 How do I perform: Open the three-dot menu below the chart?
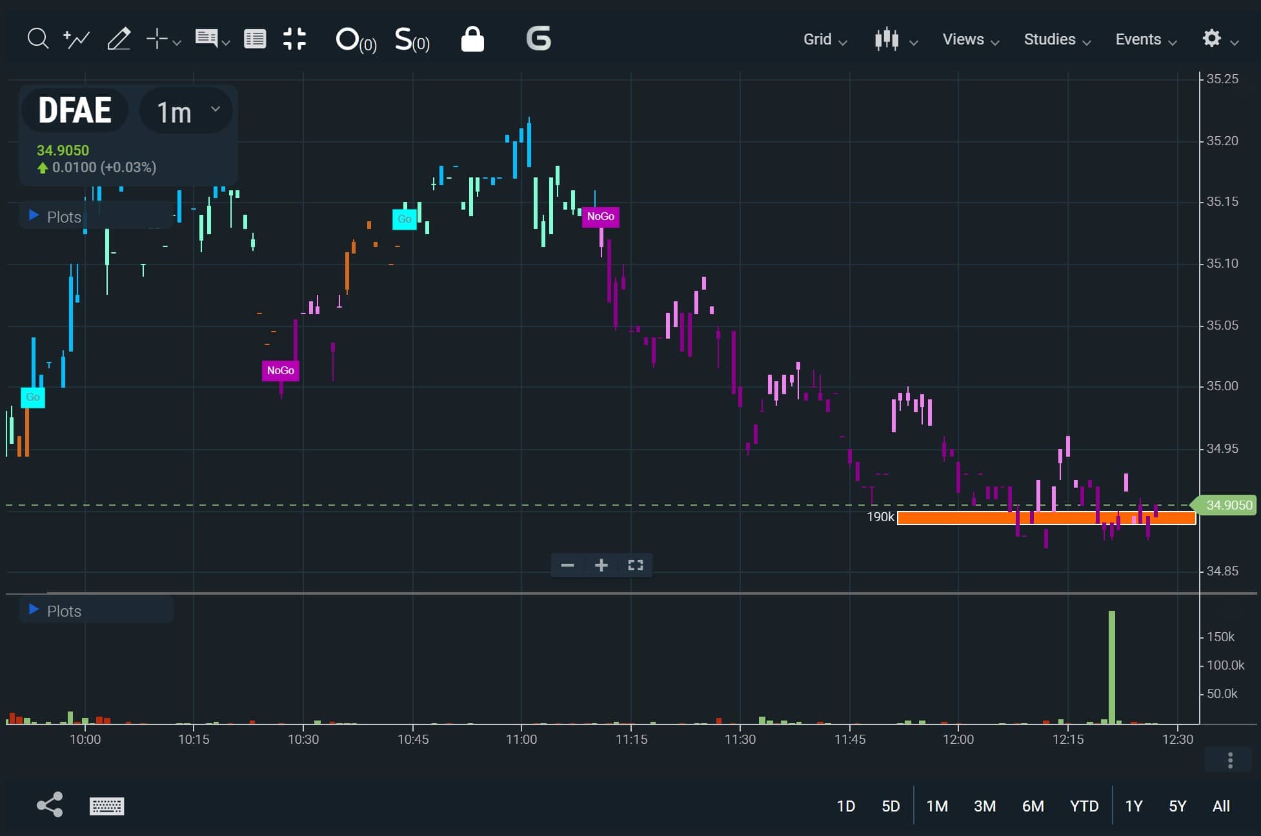coord(1229,760)
